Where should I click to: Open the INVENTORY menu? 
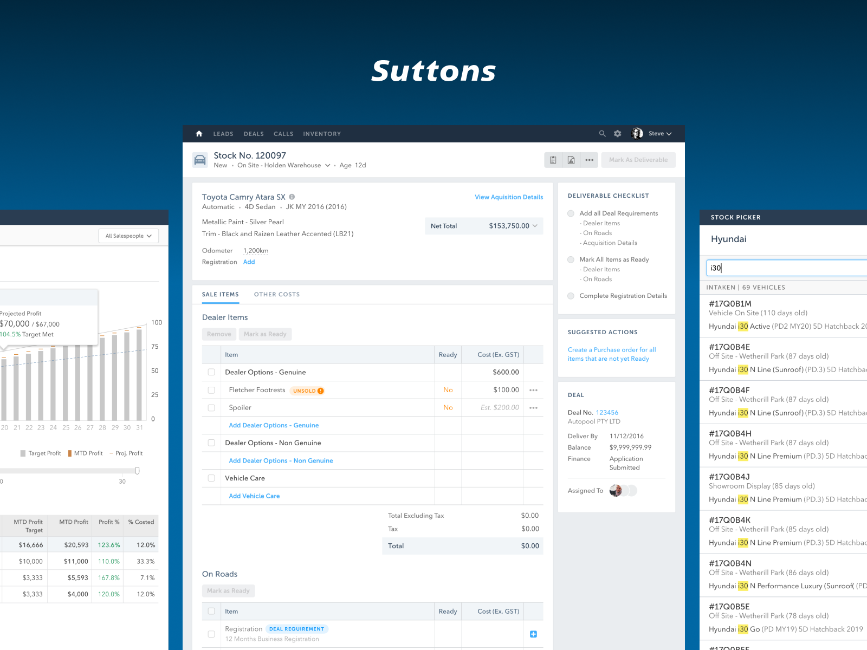322,134
